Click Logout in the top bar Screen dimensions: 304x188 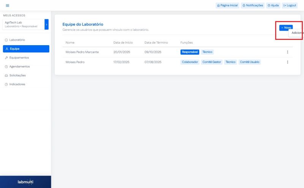point(290,5)
